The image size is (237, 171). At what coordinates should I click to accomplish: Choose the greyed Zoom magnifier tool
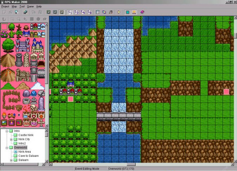pyautogui.click(x=19, y=19)
